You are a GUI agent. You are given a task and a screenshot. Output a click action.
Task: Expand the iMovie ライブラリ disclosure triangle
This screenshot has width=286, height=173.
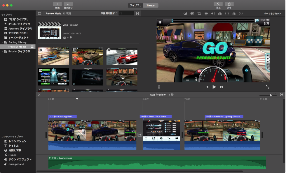(2, 51)
